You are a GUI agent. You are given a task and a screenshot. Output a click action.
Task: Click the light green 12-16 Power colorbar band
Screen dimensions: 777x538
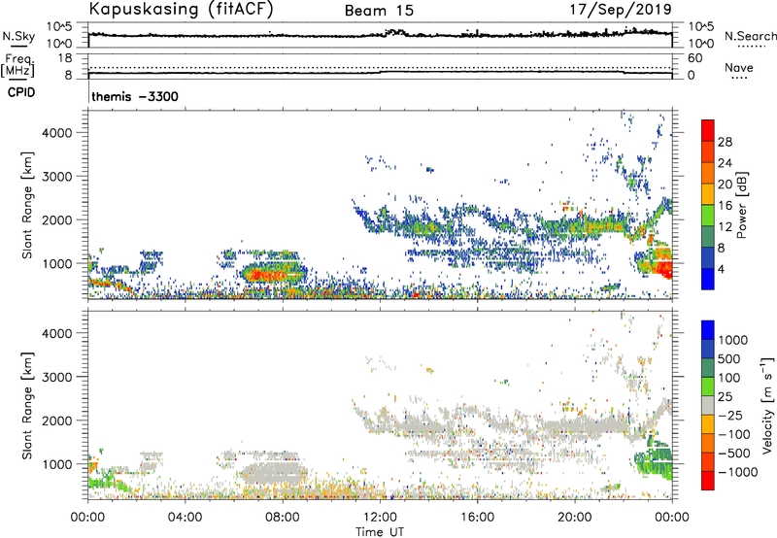point(708,216)
